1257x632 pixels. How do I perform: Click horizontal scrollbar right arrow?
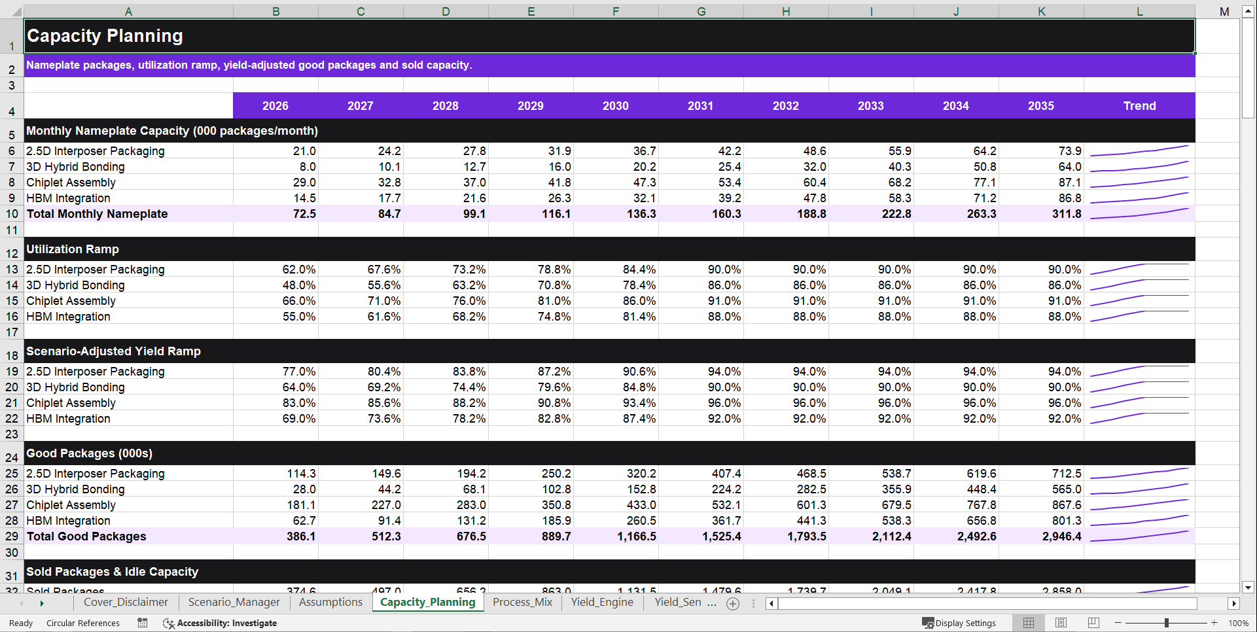click(1234, 603)
